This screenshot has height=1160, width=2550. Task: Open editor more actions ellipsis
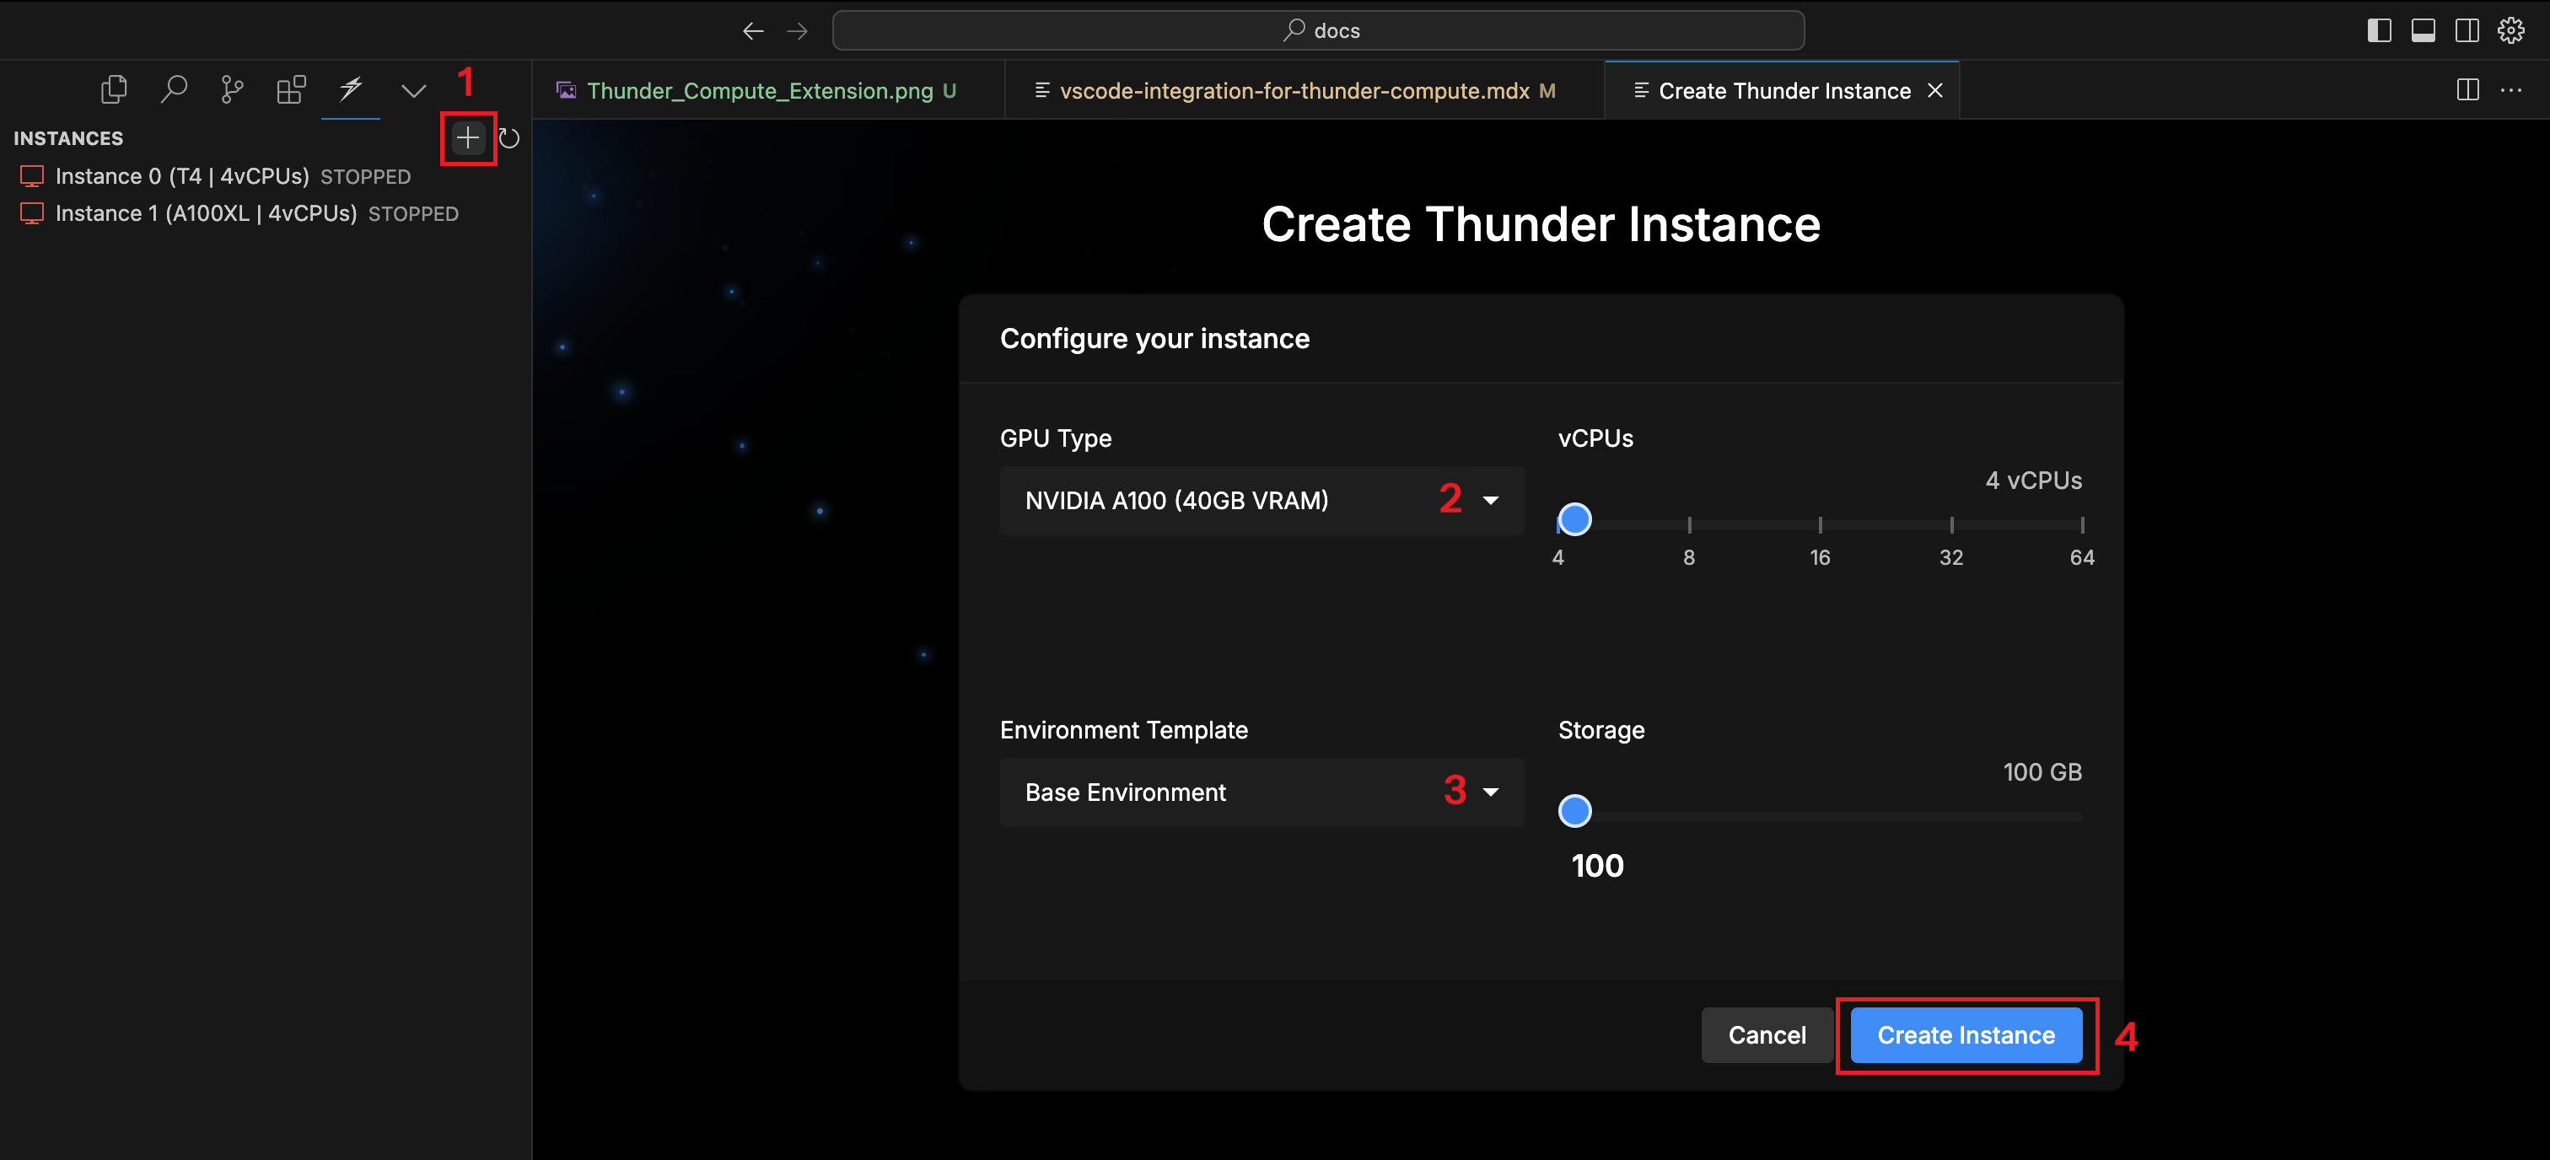coord(2511,90)
